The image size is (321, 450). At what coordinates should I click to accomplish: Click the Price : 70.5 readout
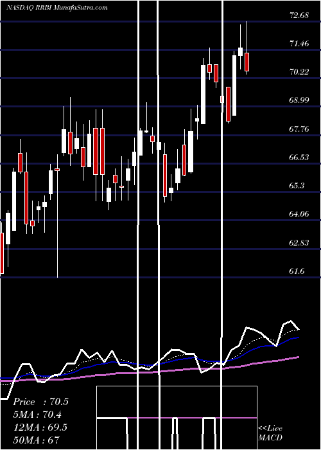(x=40, y=402)
